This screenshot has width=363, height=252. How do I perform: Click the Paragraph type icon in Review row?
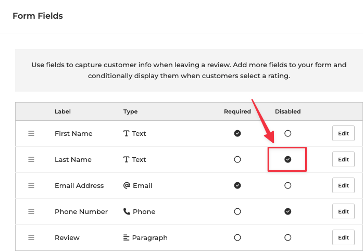click(127, 237)
